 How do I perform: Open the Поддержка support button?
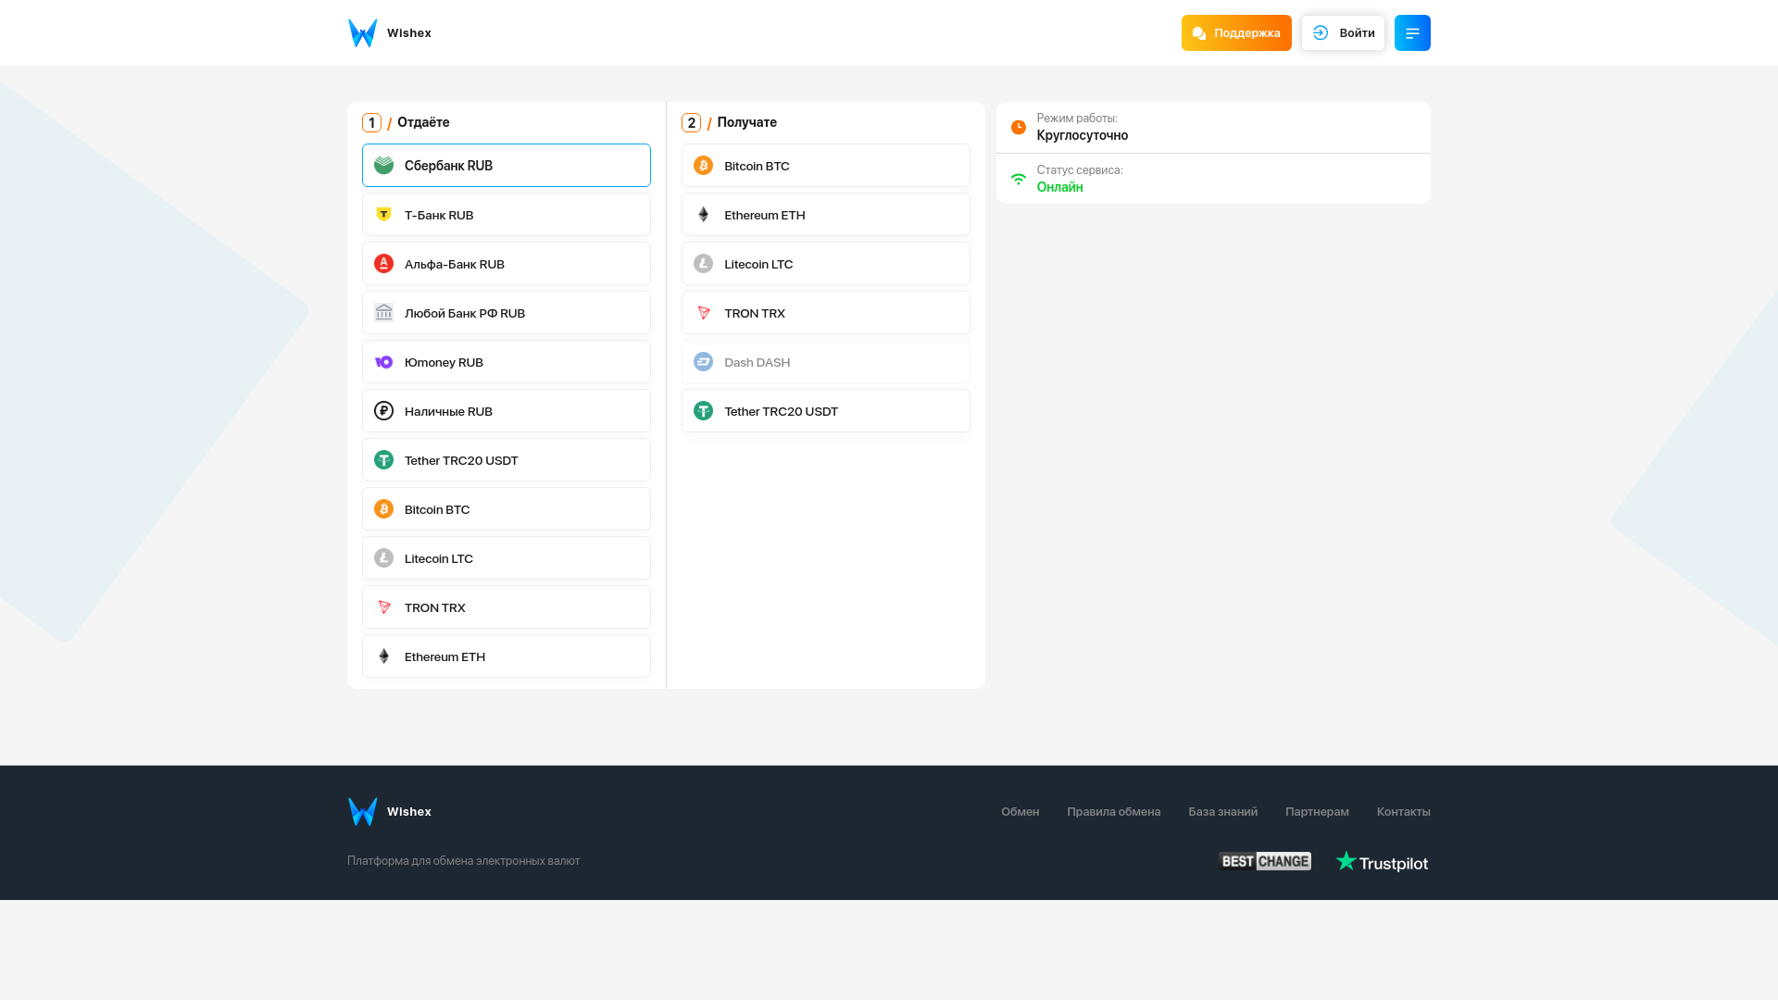[x=1236, y=33]
